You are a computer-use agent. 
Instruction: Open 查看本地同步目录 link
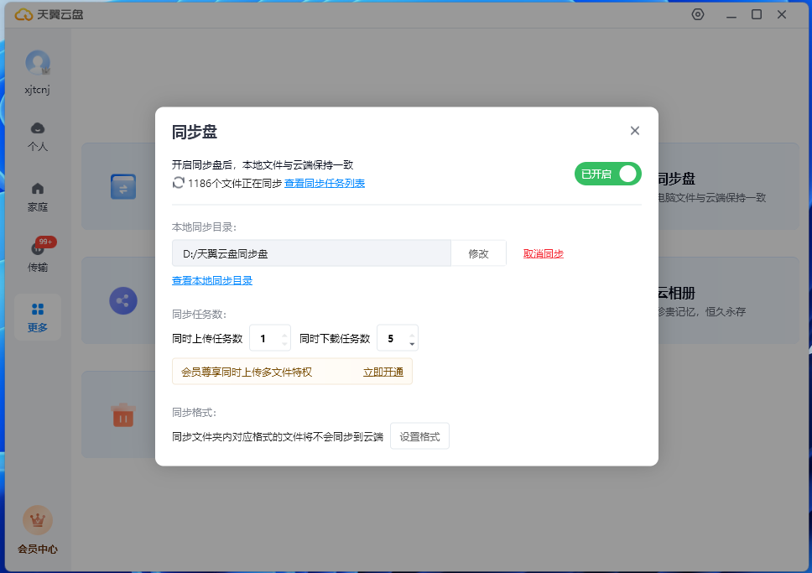(212, 281)
